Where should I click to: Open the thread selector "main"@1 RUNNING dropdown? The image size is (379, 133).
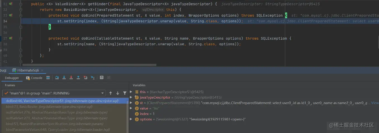click(x=54, y=93)
